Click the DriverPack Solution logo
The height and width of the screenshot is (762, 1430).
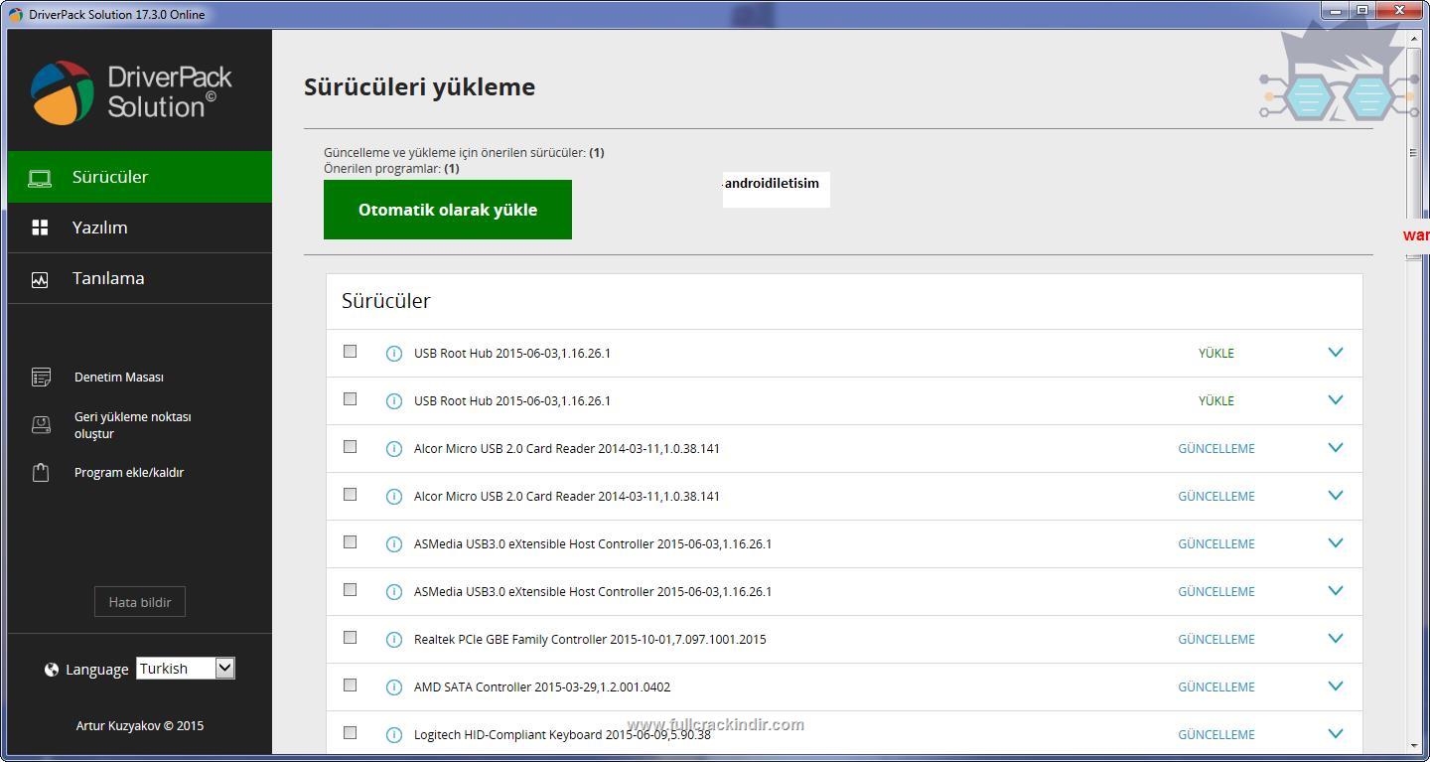[131, 92]
